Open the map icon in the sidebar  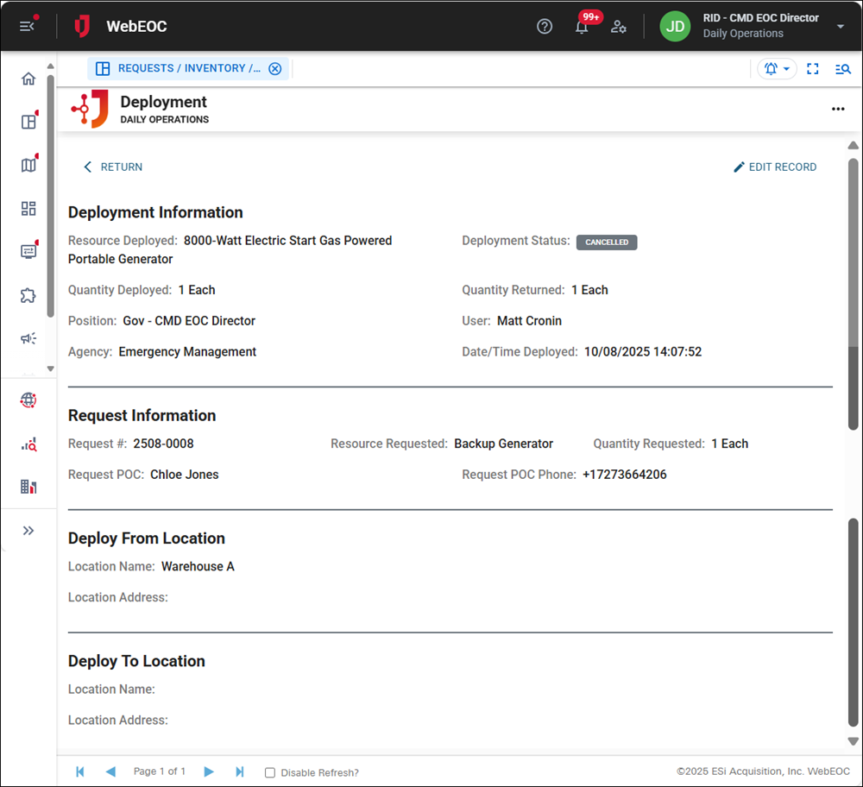pos(28,165)
